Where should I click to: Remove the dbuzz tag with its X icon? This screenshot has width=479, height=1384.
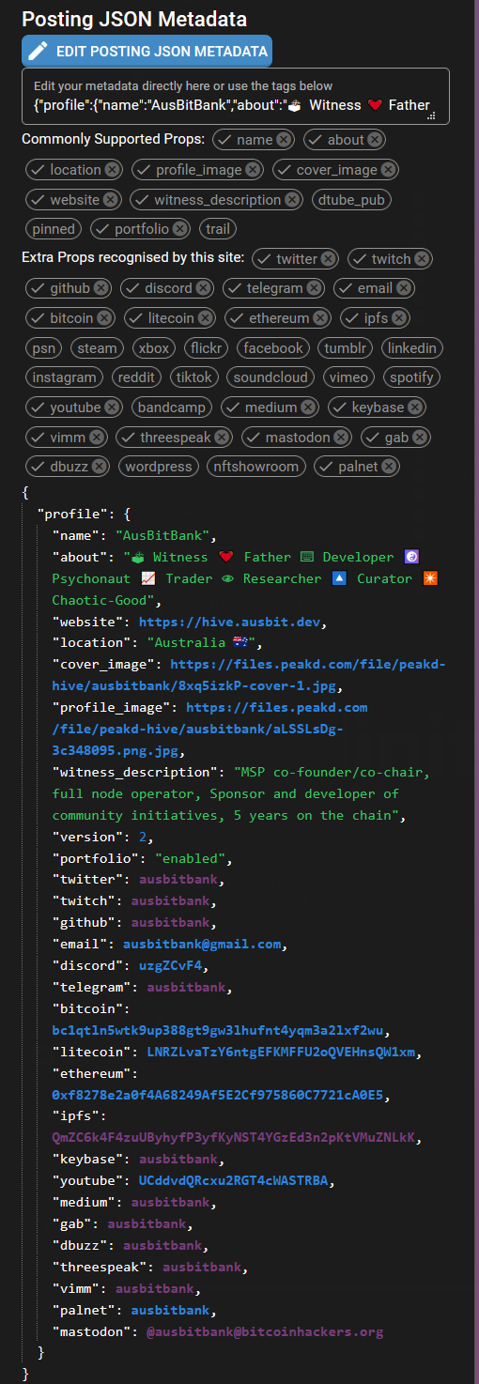click(100, 467)
